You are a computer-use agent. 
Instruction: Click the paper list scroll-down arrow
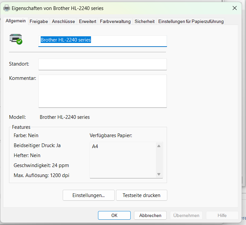click(x=159, y=174)
